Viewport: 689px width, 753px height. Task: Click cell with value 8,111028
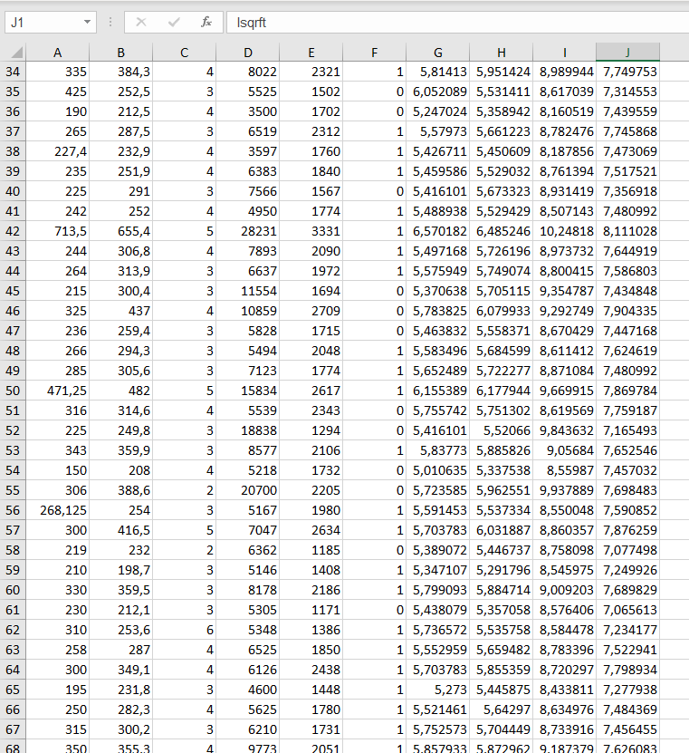[627, 231]
